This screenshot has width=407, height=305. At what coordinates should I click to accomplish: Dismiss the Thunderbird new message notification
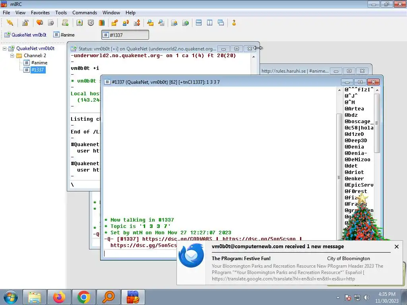(x=396, y=247)
